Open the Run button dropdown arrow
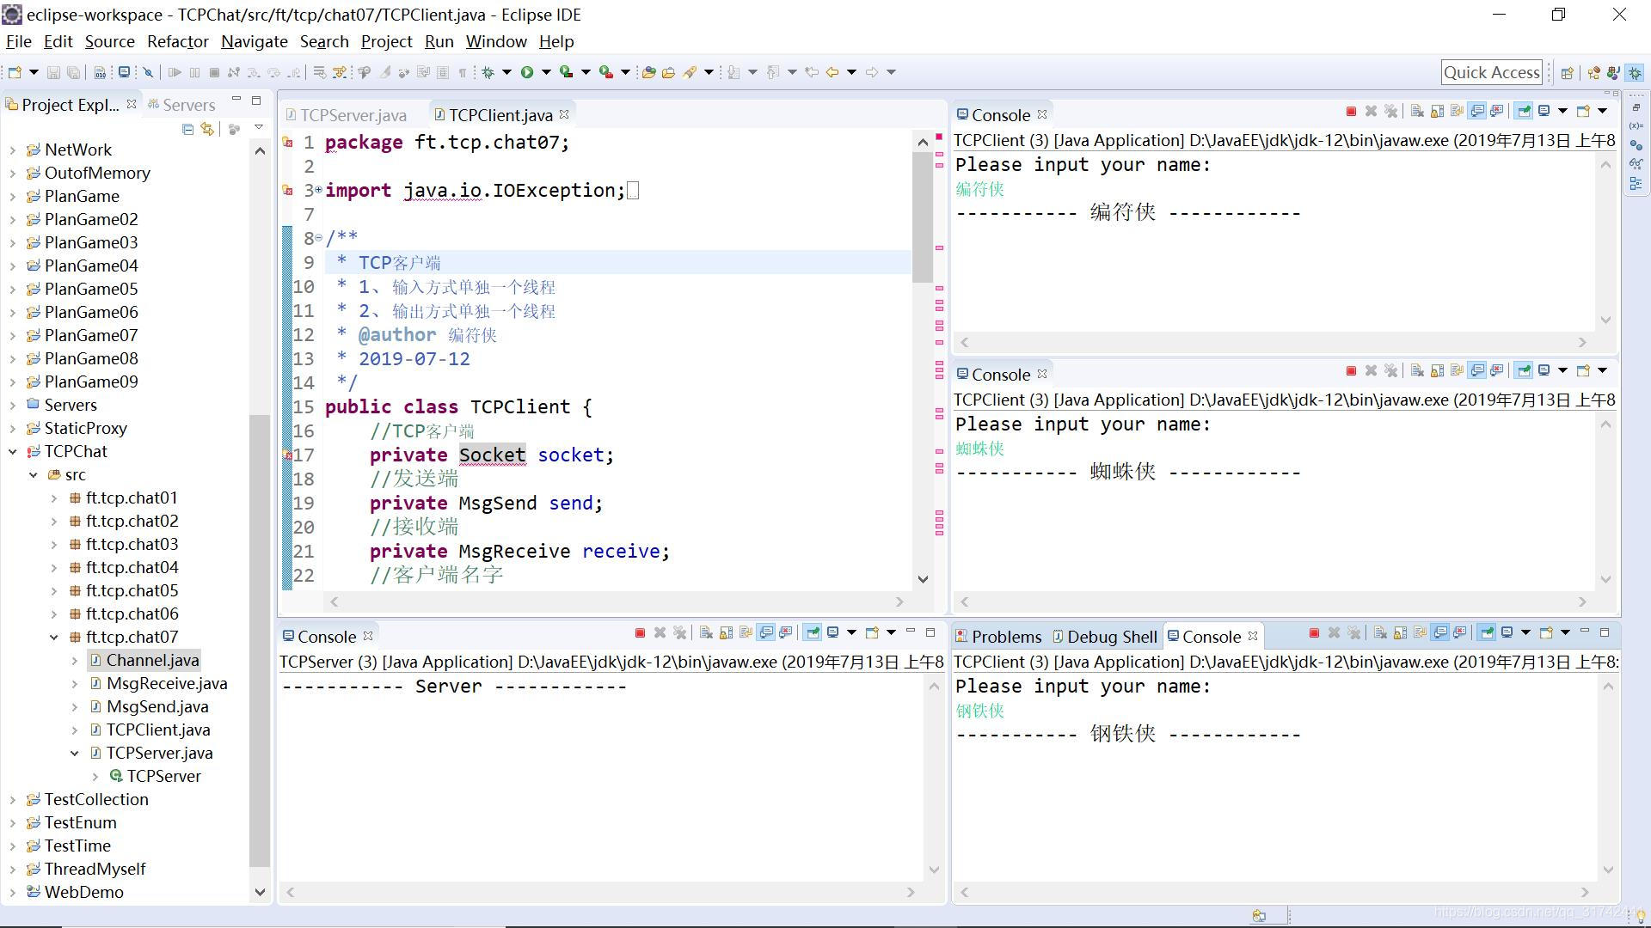The height and width of the screenshot is (928, 1651). pos(545,72)
